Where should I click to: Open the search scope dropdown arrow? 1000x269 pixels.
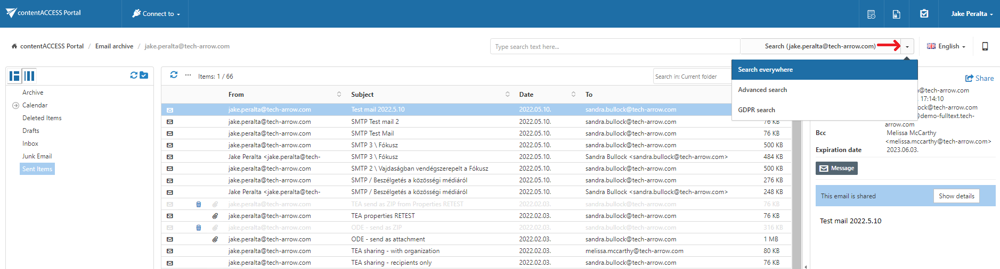pyautogui.click(x=907, y=47)
